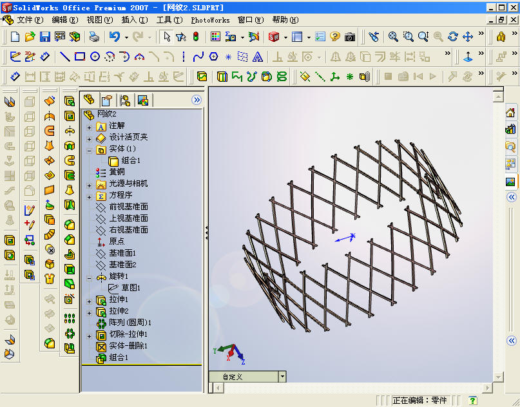The height and width of the screenshot is (407, 520).
Task: Select the Text sketch tool
Action: (x=257, y=57)
